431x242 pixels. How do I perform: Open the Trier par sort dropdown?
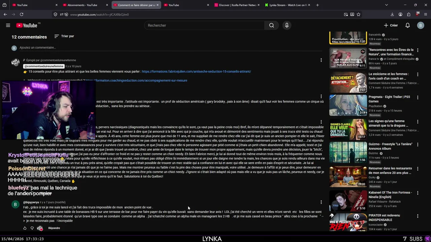click(x=64, y=36)
